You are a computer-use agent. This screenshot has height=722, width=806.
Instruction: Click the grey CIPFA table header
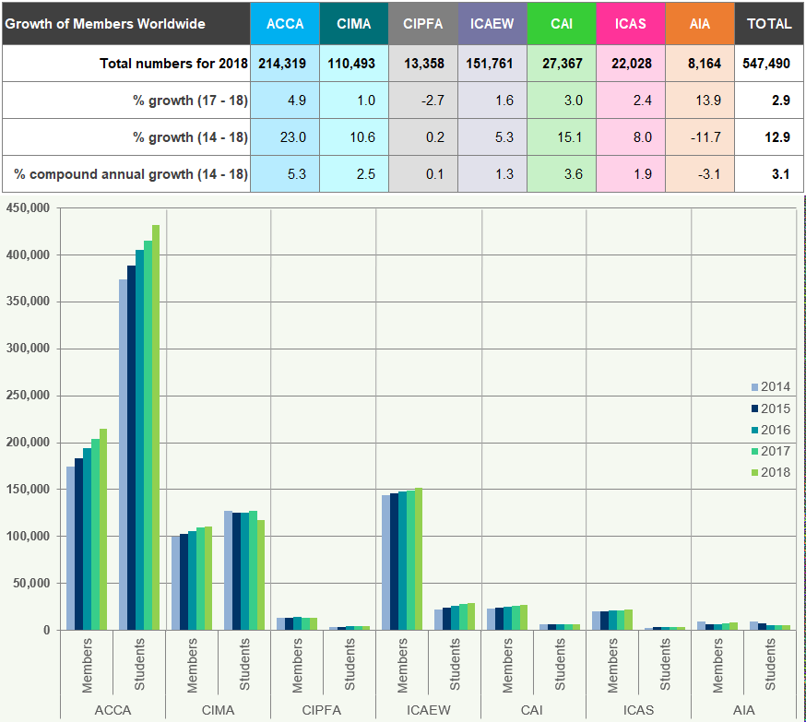(x=423, y=24)
